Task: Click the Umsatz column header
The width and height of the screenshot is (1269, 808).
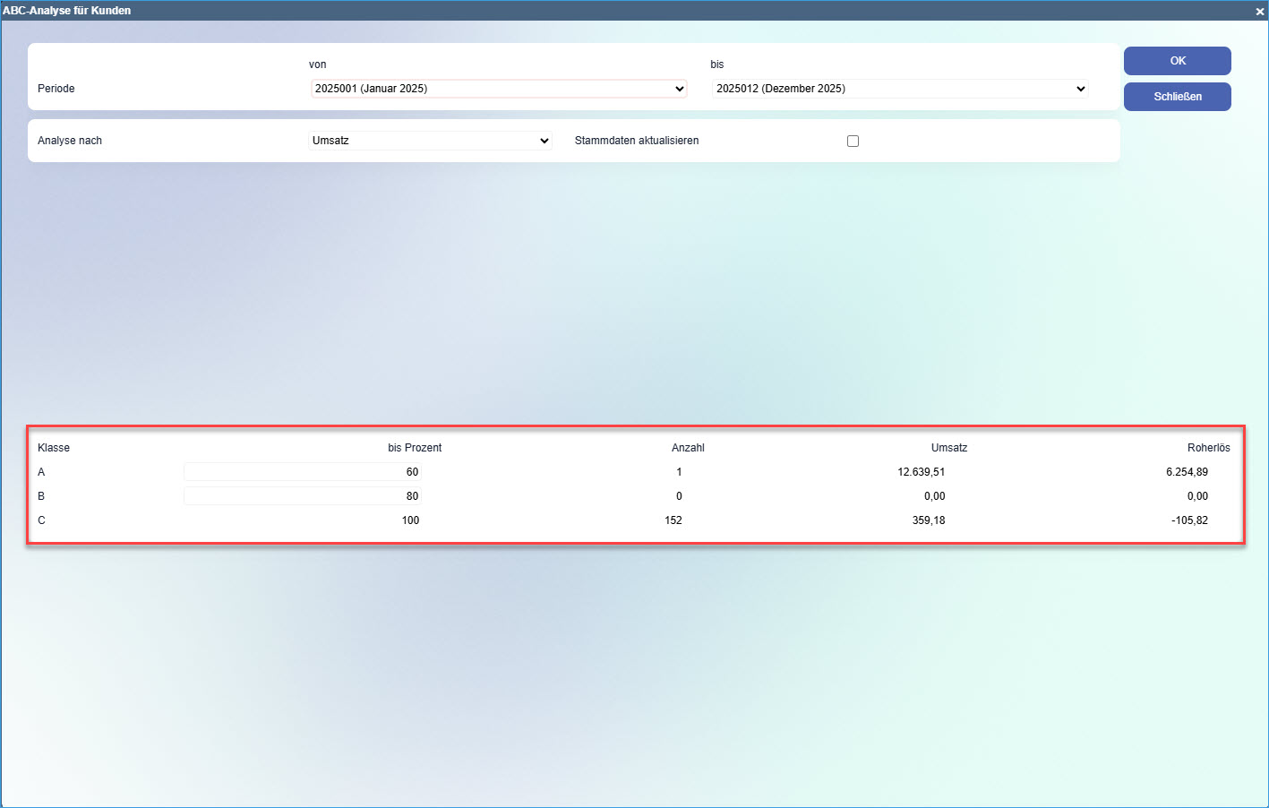Action: click(948, 448)
